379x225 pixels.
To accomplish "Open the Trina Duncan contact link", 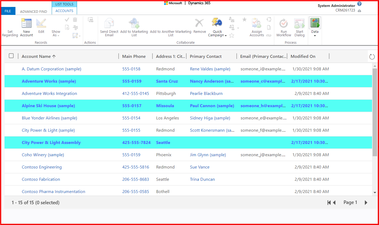I will tap(202, 179).
